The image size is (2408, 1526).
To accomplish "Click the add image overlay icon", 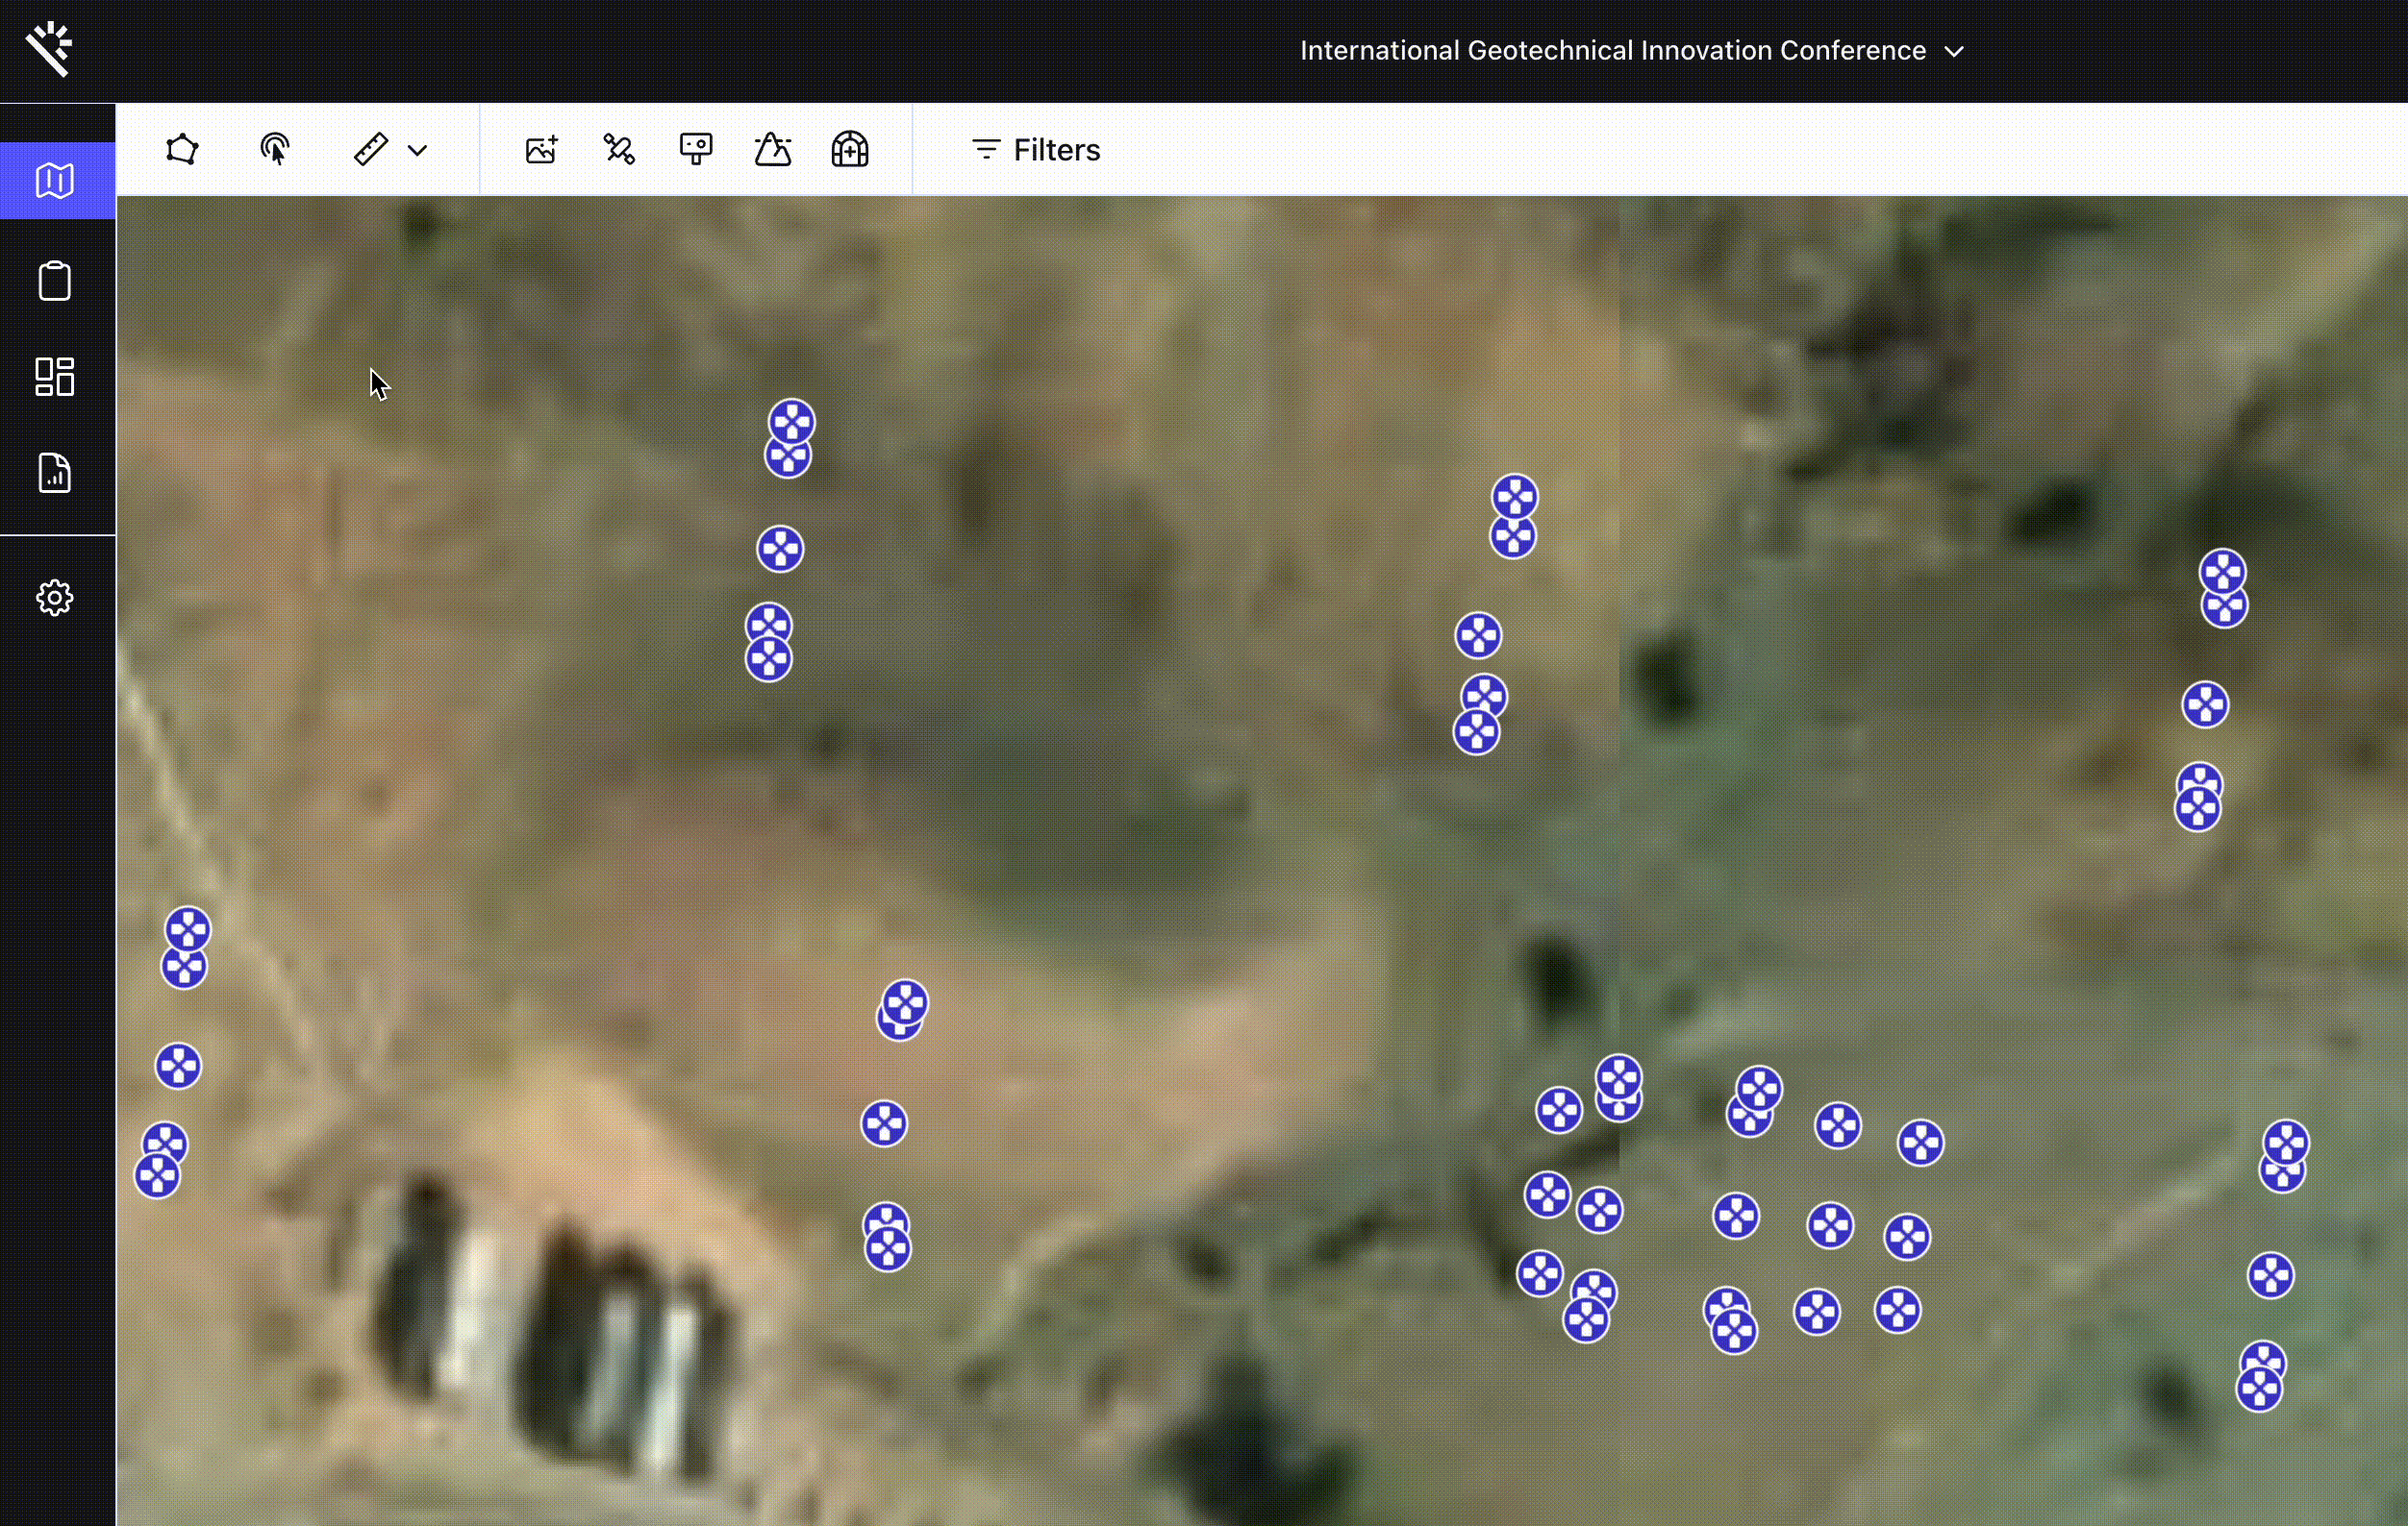I will pos(541,150).
